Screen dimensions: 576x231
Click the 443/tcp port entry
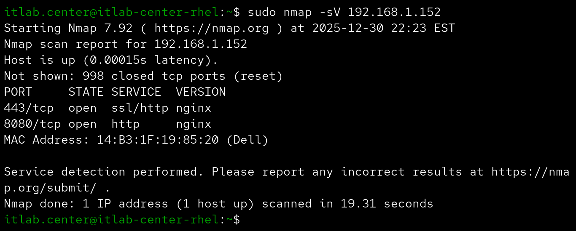pos(29,108)
